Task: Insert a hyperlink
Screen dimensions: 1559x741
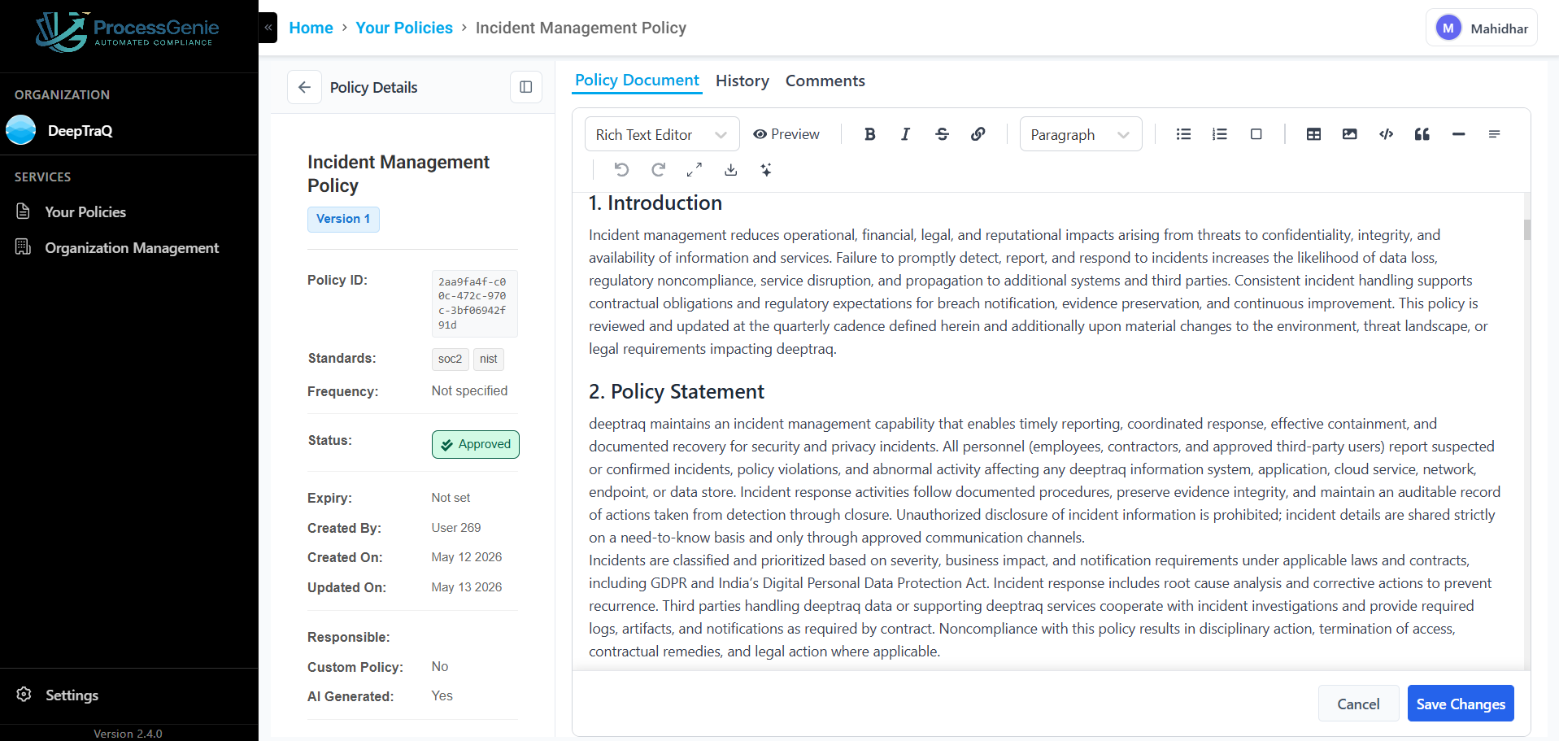Action: coord(978,134)
